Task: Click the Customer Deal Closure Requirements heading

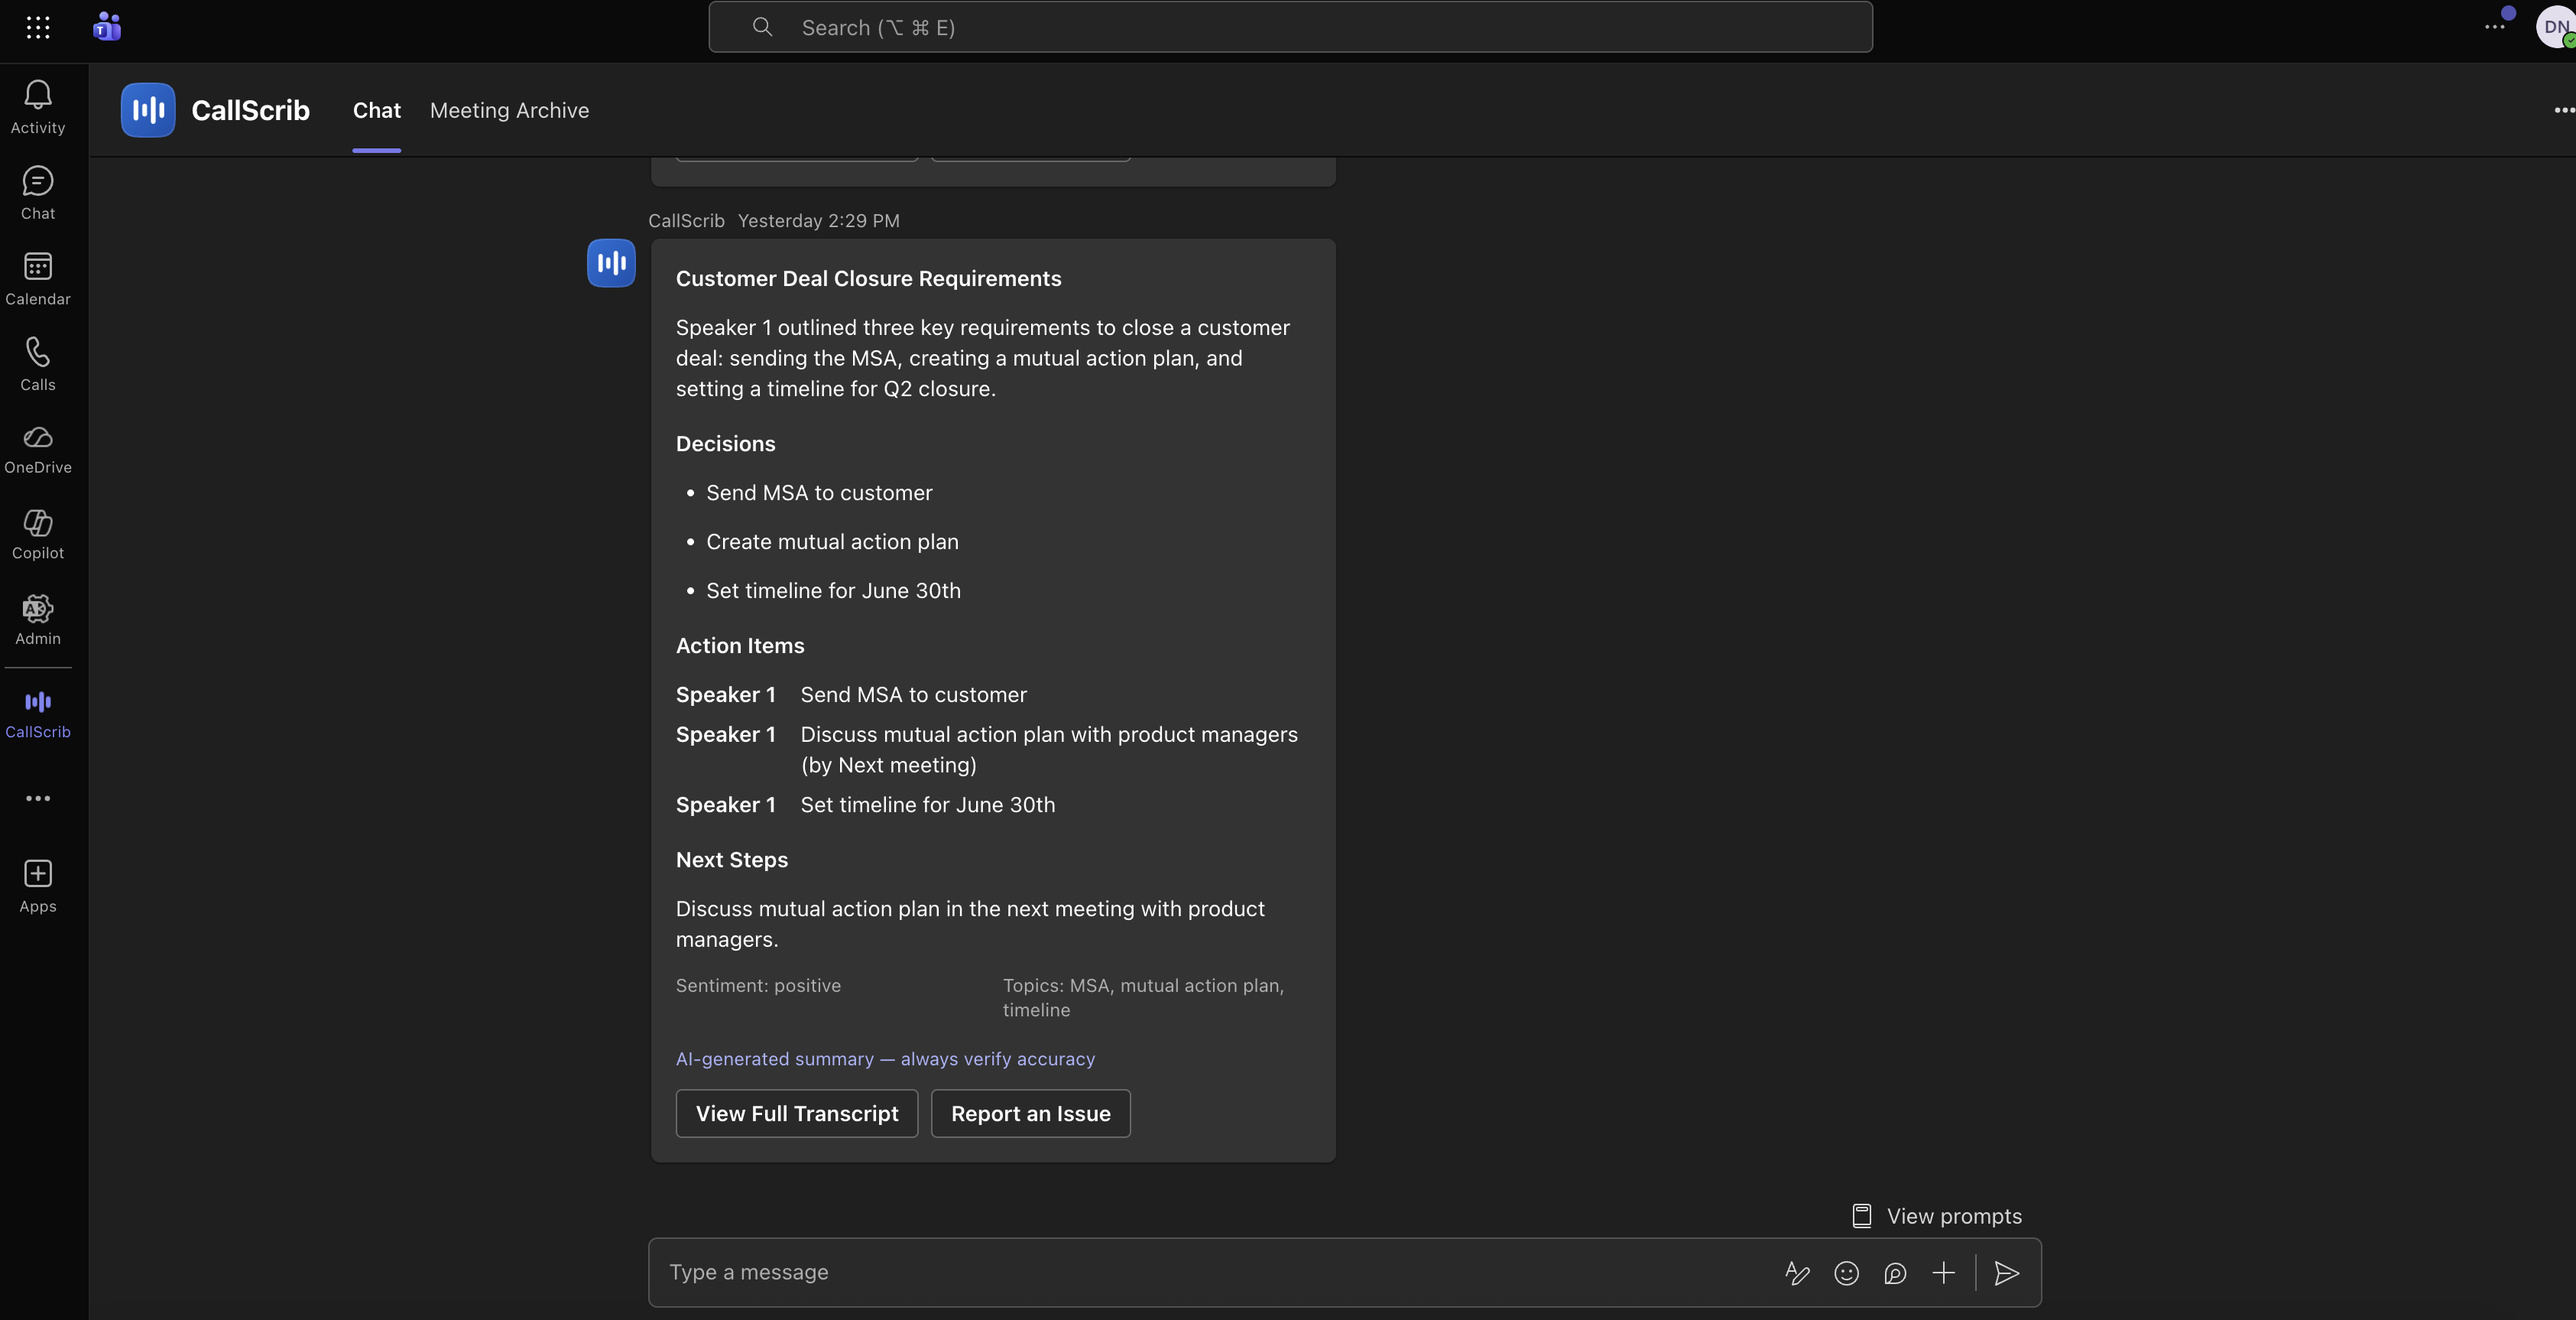Action: pyautogui.click(x=868, y=278)
